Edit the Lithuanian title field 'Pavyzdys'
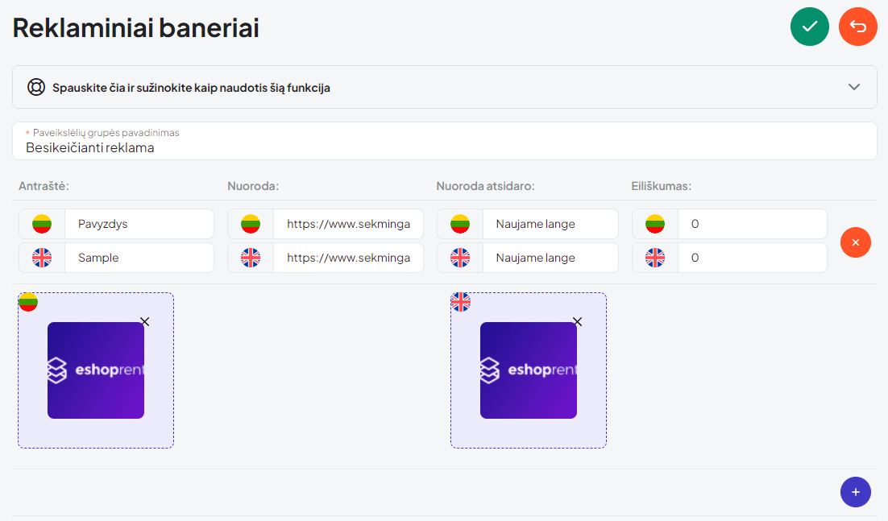This screenshot has height=521, width=888. [139, 224]
